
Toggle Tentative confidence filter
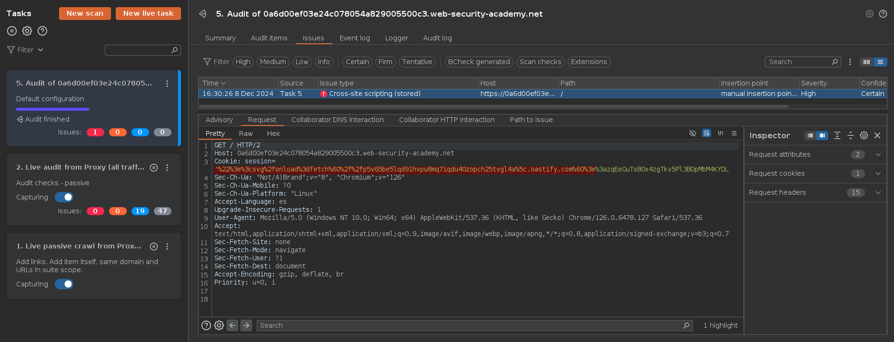tap(417, 62)
